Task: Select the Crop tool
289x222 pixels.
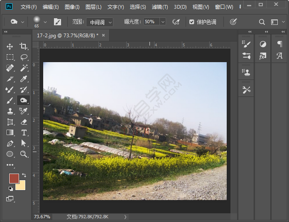Action: click(x=24, y=46)
